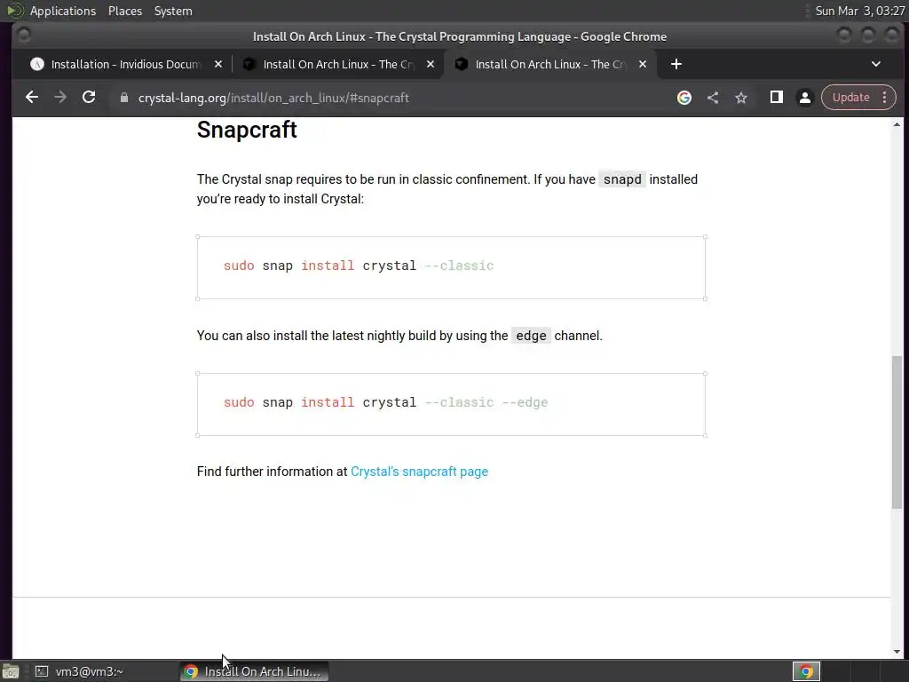Click the page's vertical scrollbar thumb

click(897, 432)
